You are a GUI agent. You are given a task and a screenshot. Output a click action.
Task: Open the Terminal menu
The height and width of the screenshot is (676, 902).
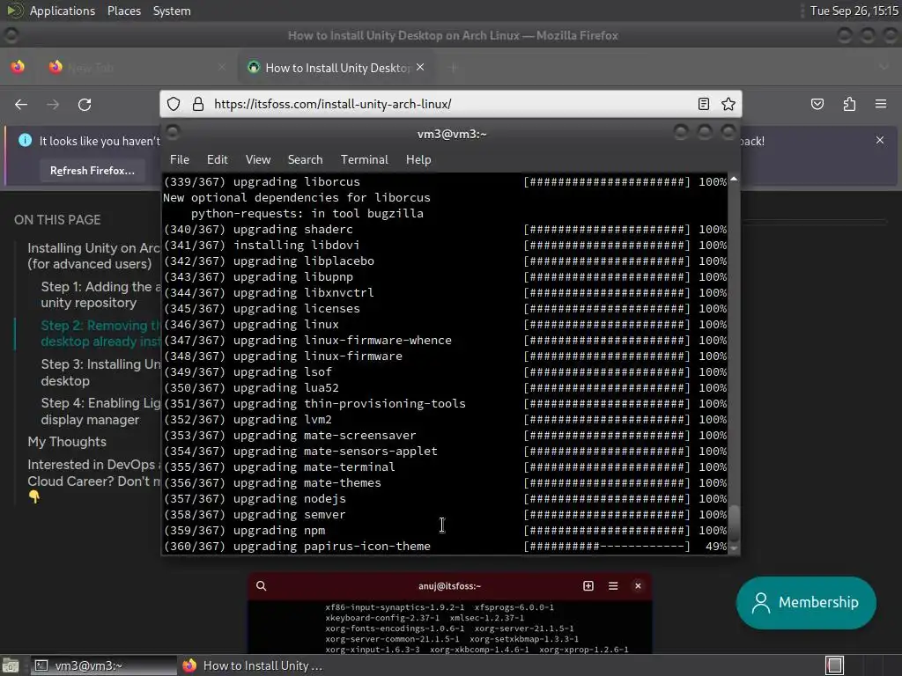pyautogui.click(x=364, y=160)
